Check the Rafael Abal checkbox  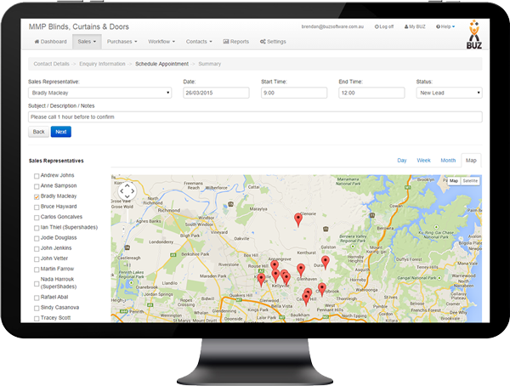(37, 298)
